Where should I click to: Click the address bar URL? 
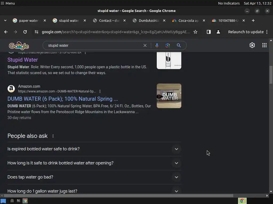tap(116, 32)
